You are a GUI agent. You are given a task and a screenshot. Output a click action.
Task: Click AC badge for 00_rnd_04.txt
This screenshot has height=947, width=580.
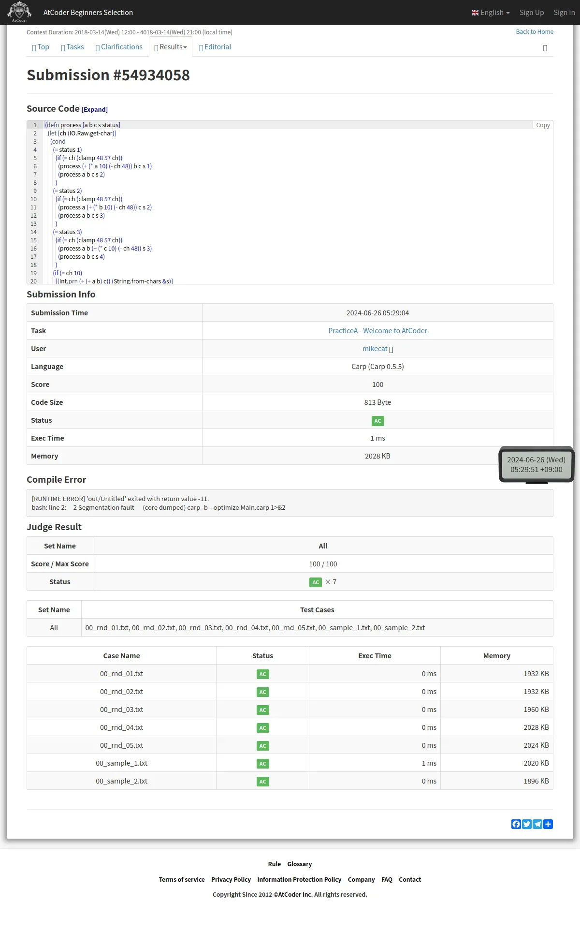(x=262, y=728)
